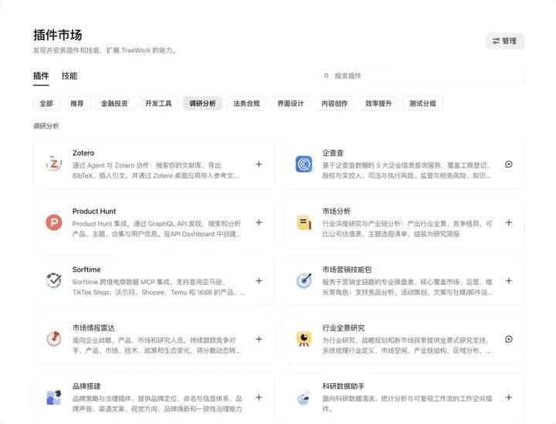
Task: Open the 市场分析 plugin title
Action: point(337,212)
